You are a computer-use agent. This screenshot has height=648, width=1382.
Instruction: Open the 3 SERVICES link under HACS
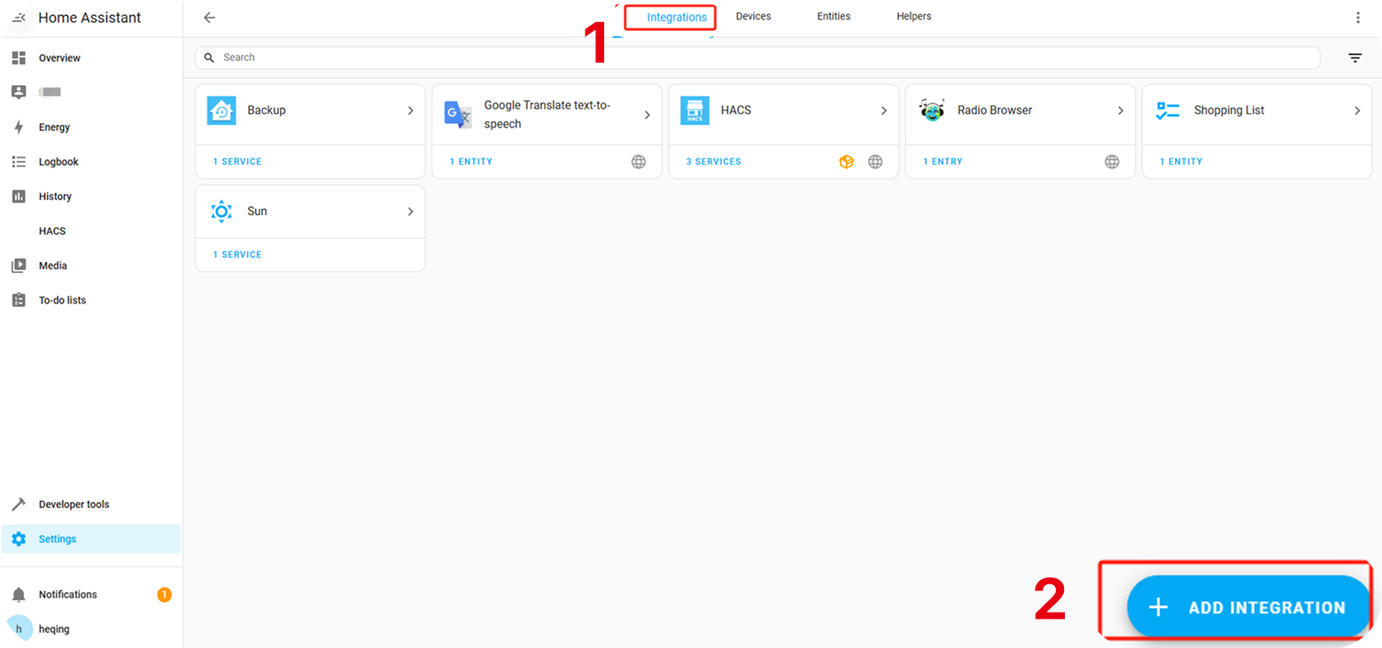(713, 162)
